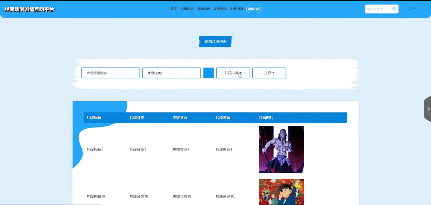Focus the 片段标题搜索 input field
The height and width of the screenshot is (205, 431).
click(111, 73)
